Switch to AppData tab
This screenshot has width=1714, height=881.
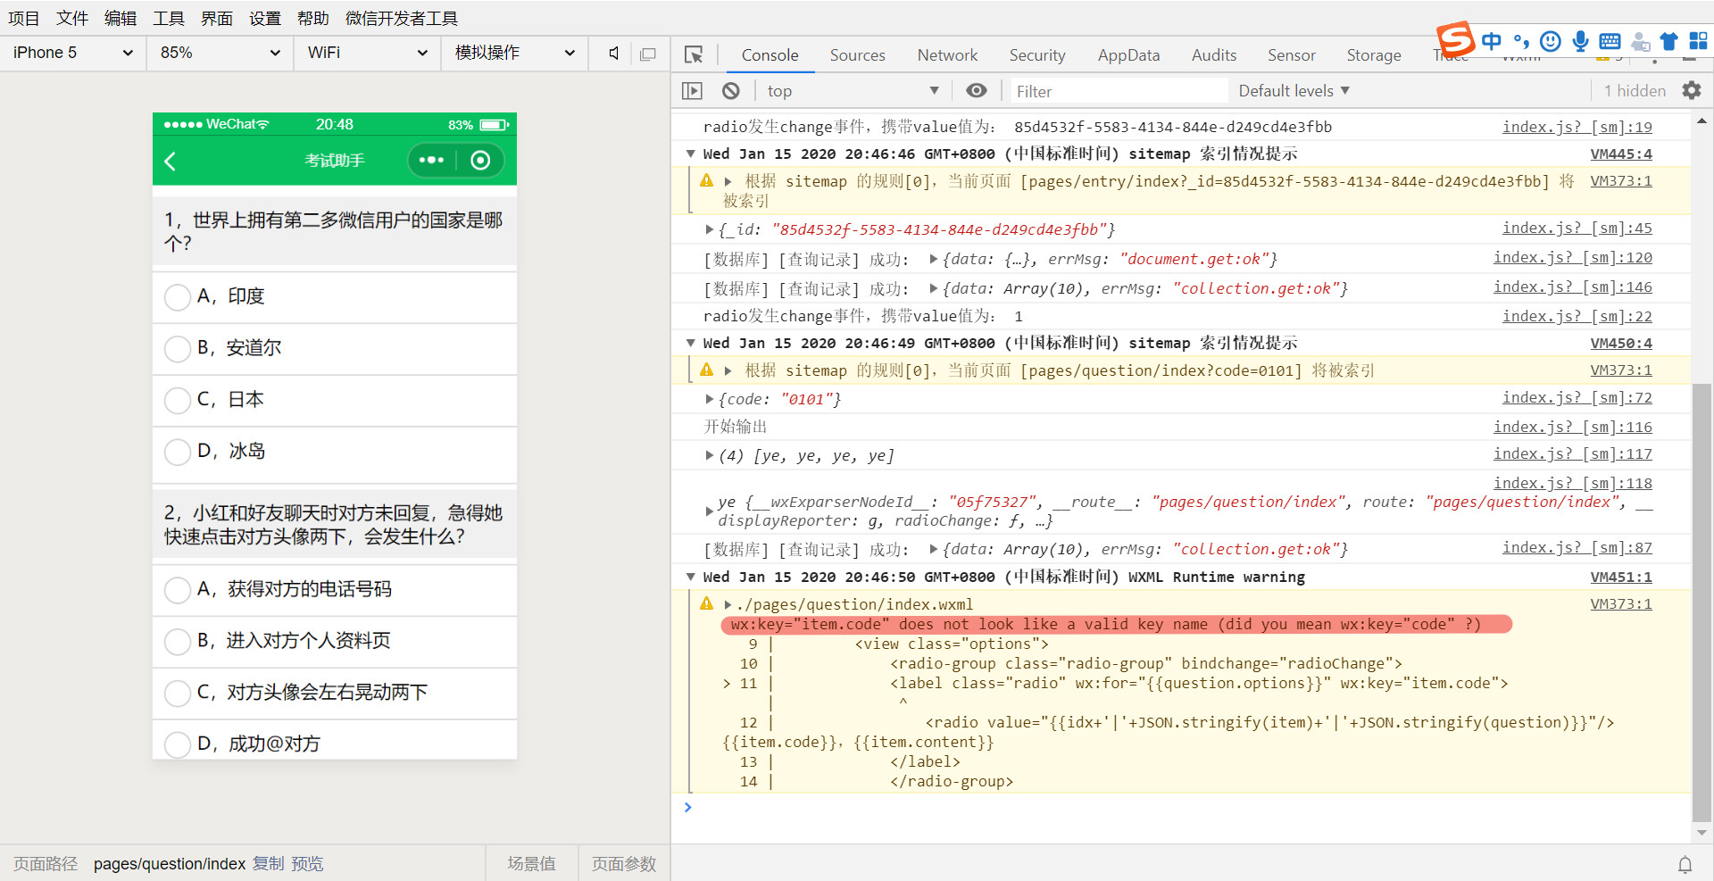[x=1128, y=55]
